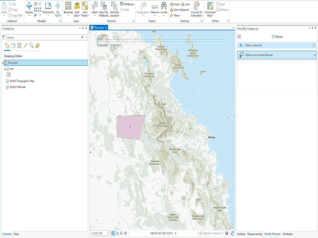This screenshot has width=318, height=238.
Task: Click the pink polygon symbol swatch
Action: click(9, 75)
